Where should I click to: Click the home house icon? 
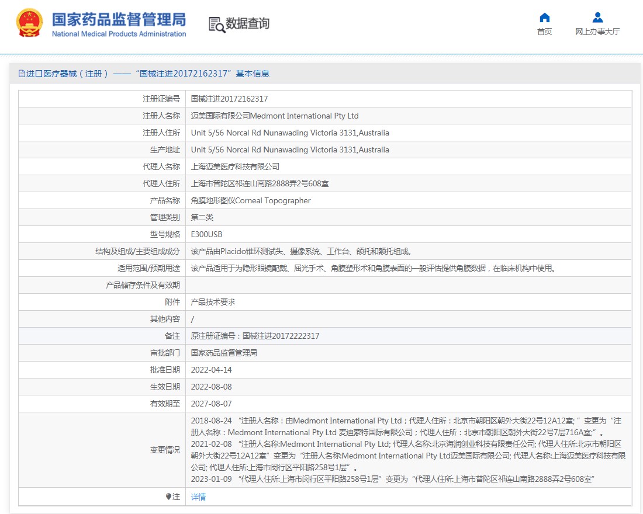544,18
